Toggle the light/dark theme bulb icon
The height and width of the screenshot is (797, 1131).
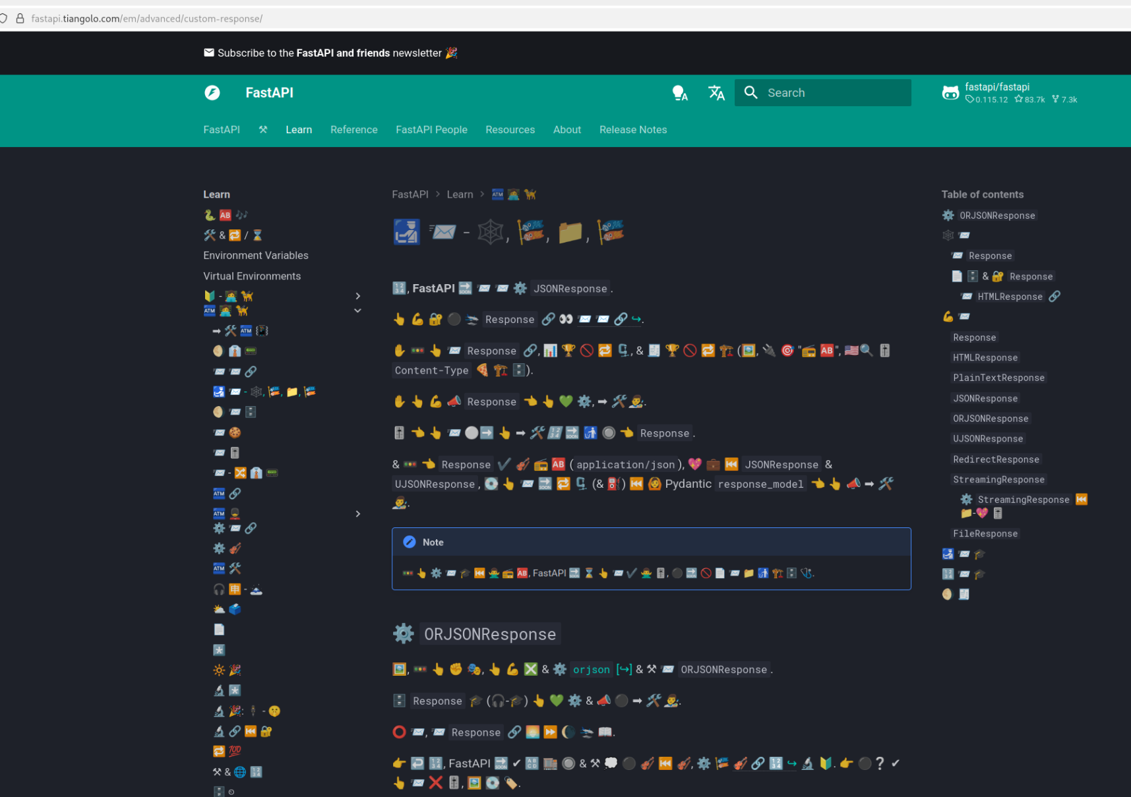tap(680, 93)
